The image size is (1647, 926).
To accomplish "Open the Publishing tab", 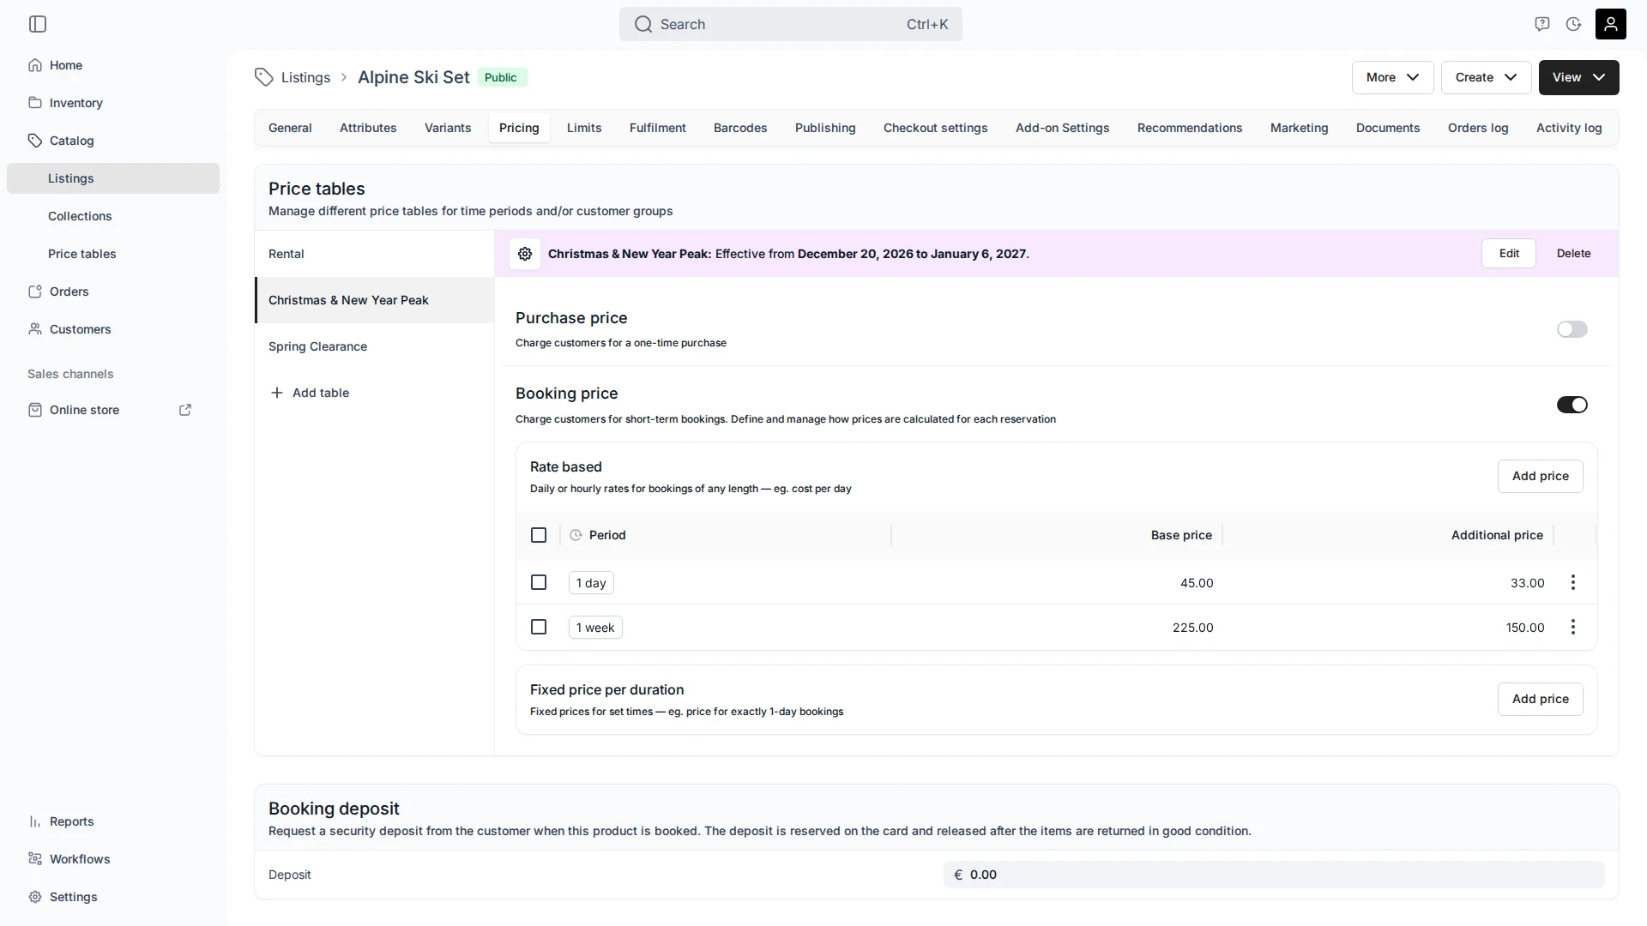I will pos(825,128).
